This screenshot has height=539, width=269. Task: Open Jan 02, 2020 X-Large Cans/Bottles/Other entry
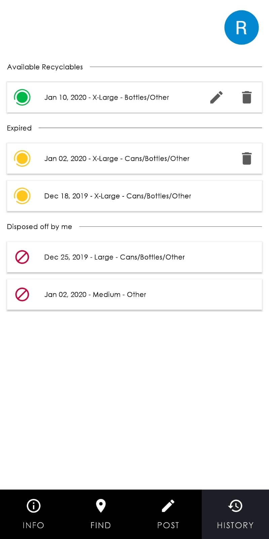[x=117, y=158]
